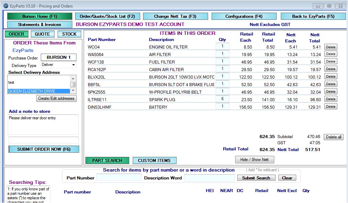Click Nett Excludes GST label
The image size is (348, 203).
(x=270, y=25)
